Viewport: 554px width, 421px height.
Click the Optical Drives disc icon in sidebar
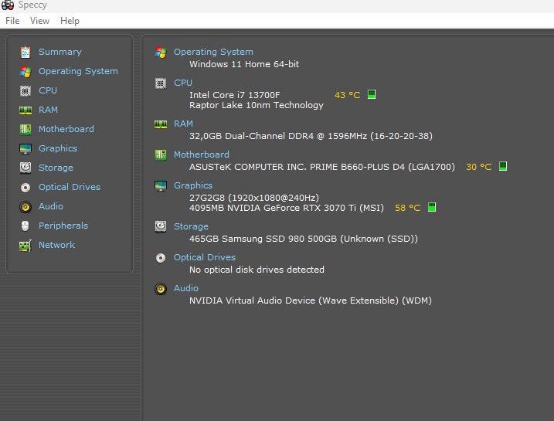[25, 187]
